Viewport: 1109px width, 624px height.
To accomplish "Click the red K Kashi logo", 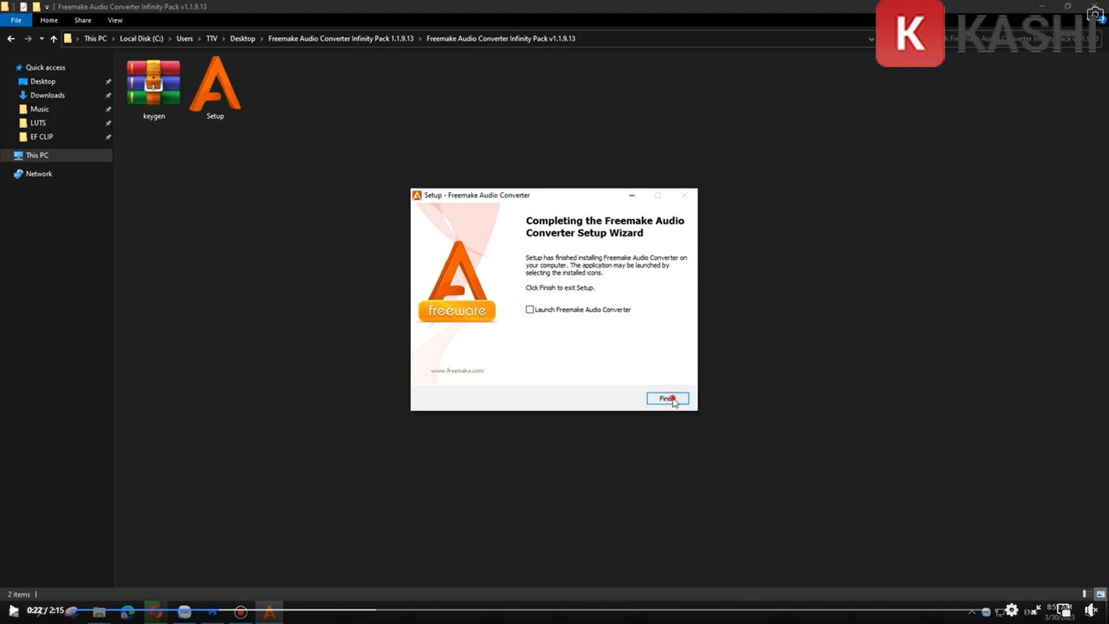I will (909, 33).
